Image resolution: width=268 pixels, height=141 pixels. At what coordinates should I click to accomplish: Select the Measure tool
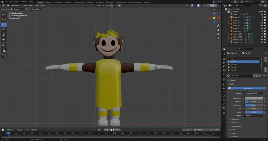(x=4, y=50)
